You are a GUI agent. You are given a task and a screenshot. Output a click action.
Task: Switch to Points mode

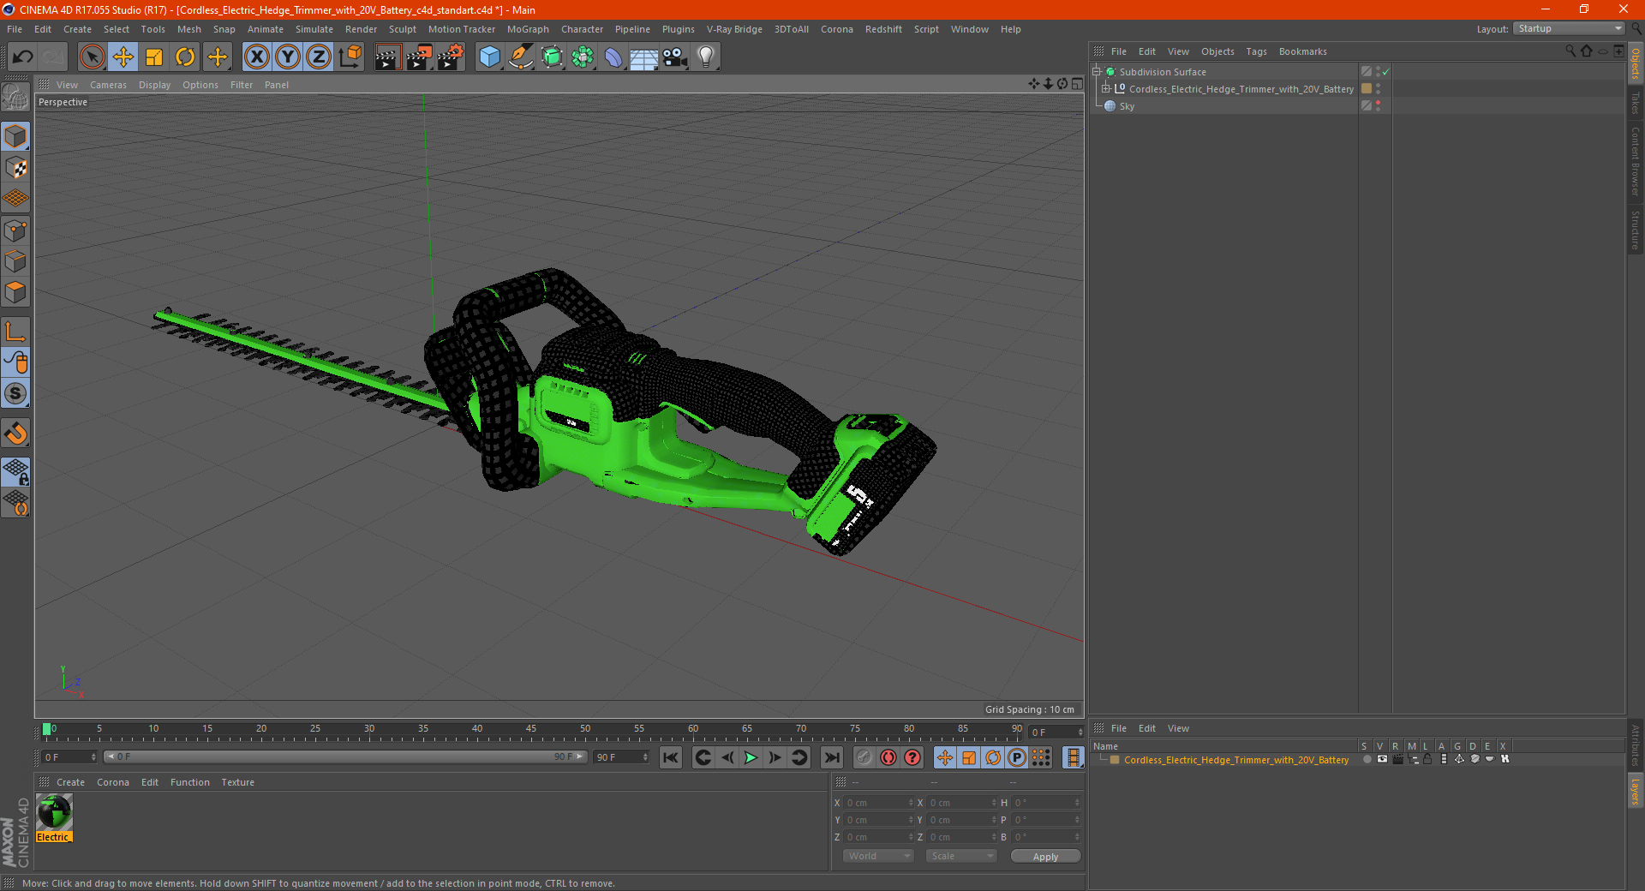click(15, 230)
